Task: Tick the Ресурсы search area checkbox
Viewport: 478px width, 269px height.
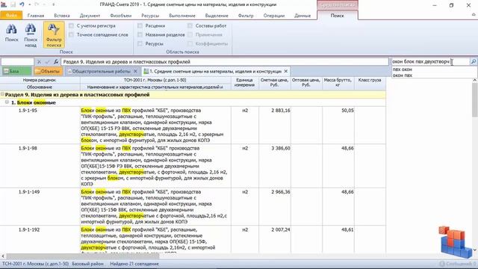Action: click(x=140, y=44)
